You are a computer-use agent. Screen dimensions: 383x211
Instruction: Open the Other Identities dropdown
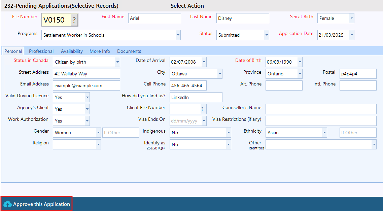point(374,144)
